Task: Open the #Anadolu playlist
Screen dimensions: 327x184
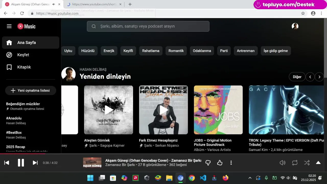Action: (x=31, y=120)
